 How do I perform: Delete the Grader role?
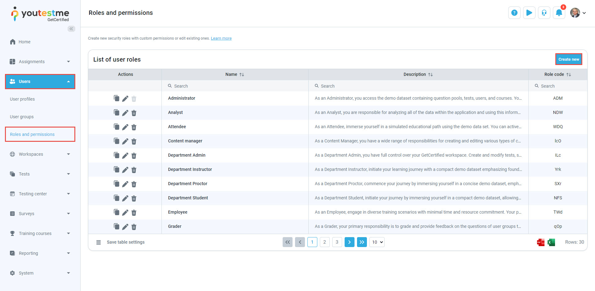(134, 227)
